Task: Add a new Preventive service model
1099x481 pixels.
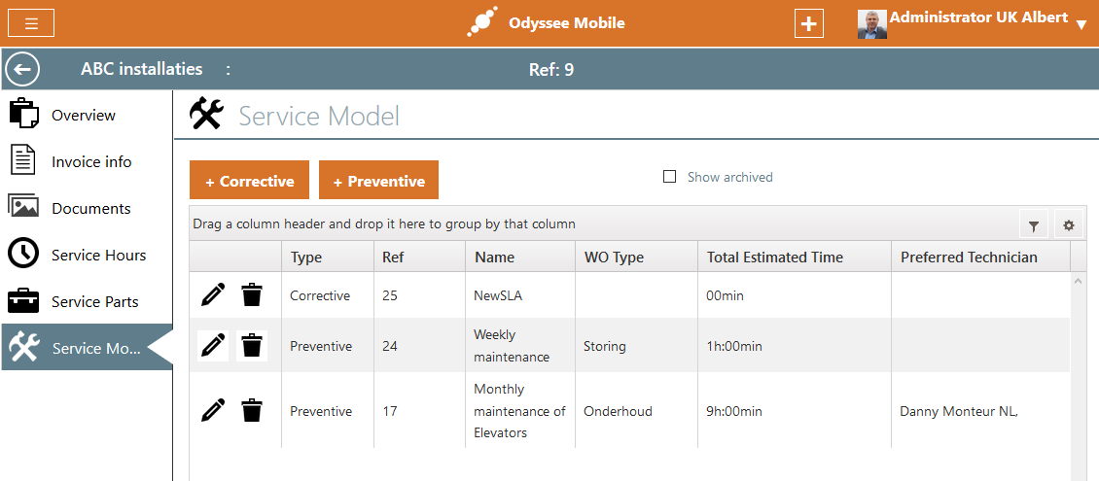Action: point(378,181)
